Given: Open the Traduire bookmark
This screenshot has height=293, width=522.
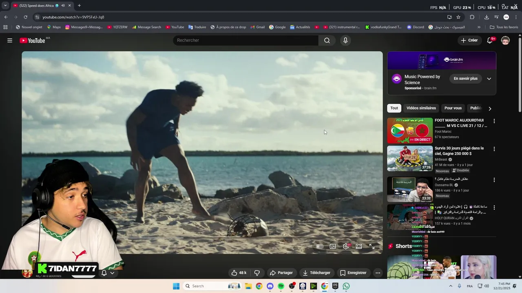Looking at the screenshot, I should [197, 27].
